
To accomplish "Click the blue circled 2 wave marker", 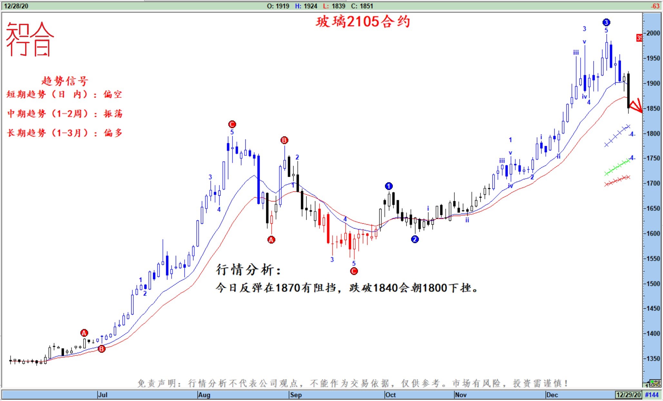I will coord(415,239).
